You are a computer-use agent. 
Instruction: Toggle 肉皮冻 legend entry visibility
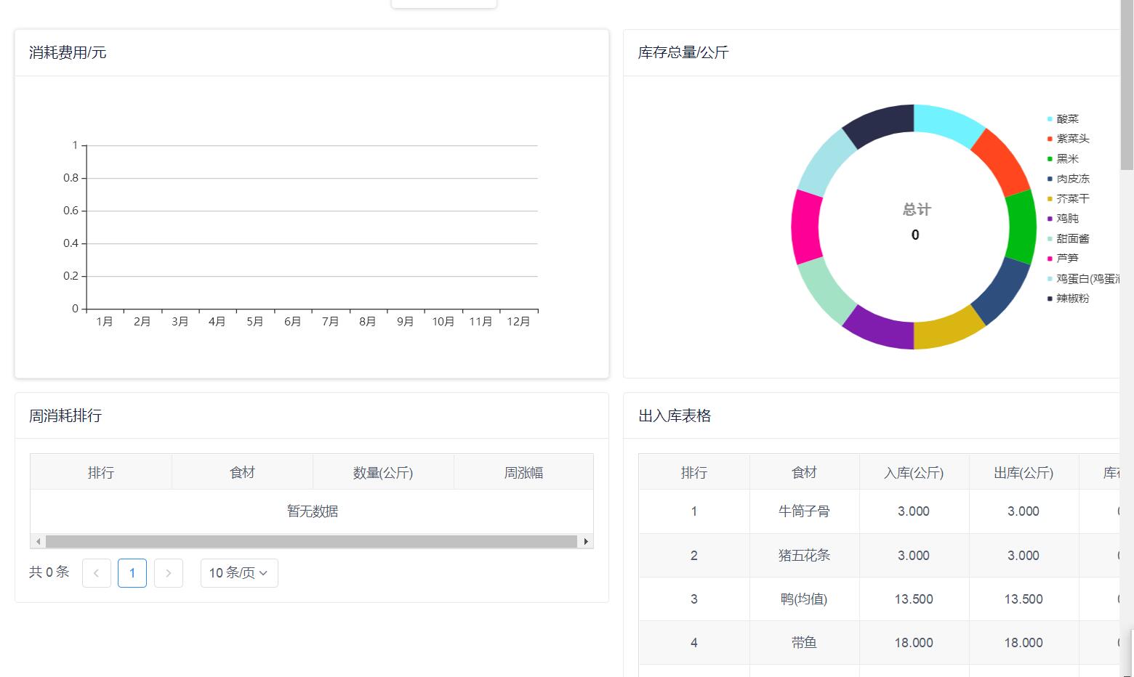click(x=1072, y=179)
